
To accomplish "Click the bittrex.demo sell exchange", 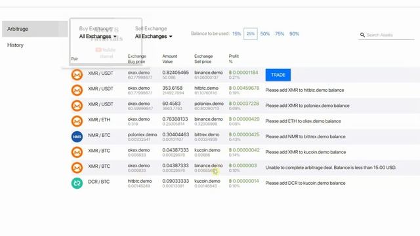I will (x=207, y=134).
